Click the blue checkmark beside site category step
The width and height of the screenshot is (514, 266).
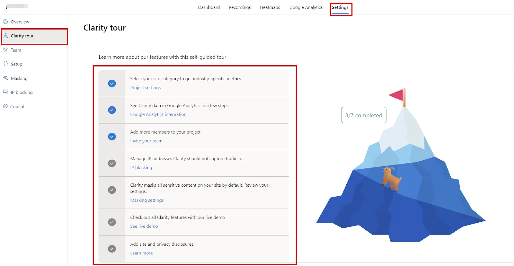point(112,84)
